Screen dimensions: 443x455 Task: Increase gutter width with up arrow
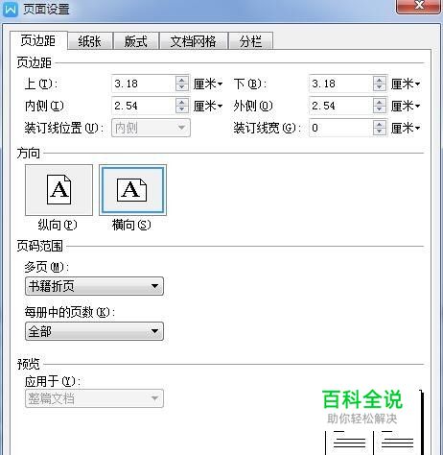click(380, 124)
